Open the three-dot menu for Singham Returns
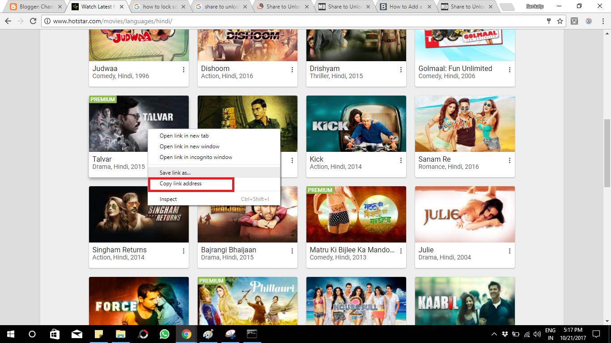 tap(183, 251)
